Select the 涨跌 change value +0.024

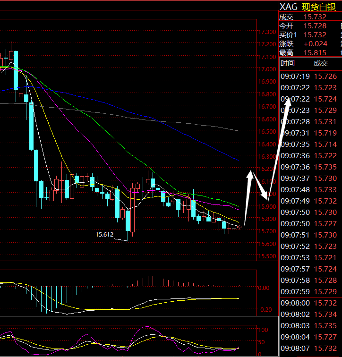pyautogui.click(x=316, y=44)
